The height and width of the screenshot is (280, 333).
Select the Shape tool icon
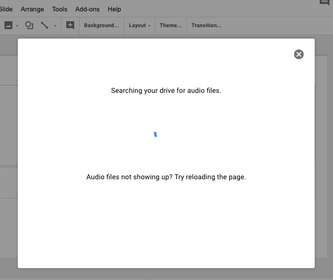point(29,25)
